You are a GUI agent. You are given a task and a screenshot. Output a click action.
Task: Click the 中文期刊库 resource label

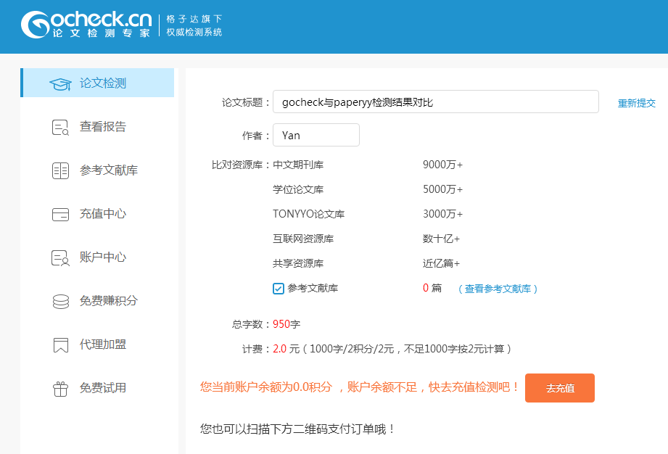click(x=298, y=165)
